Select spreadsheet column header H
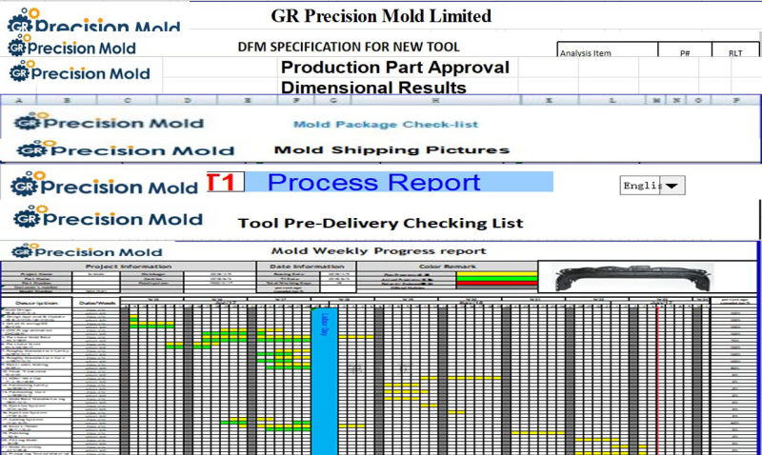 [435, 101]
